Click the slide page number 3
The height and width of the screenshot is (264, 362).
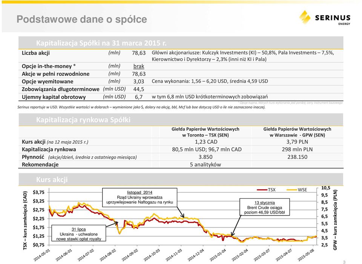pos(344,262)
